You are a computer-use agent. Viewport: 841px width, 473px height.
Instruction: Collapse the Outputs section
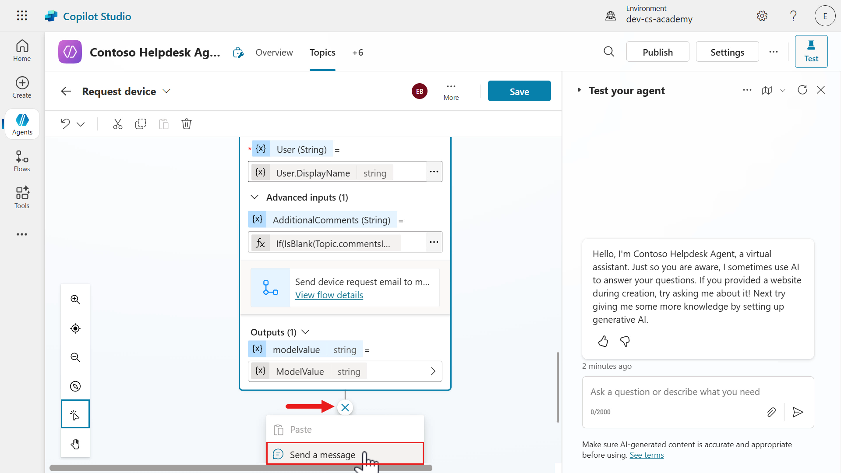pos(305,332)
